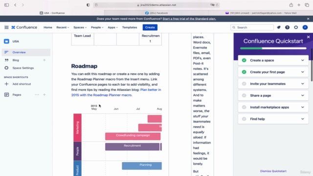This screenshot has height=176, width=313.
Task: Go to Home in navigation
Action: [x=48, y=27]
